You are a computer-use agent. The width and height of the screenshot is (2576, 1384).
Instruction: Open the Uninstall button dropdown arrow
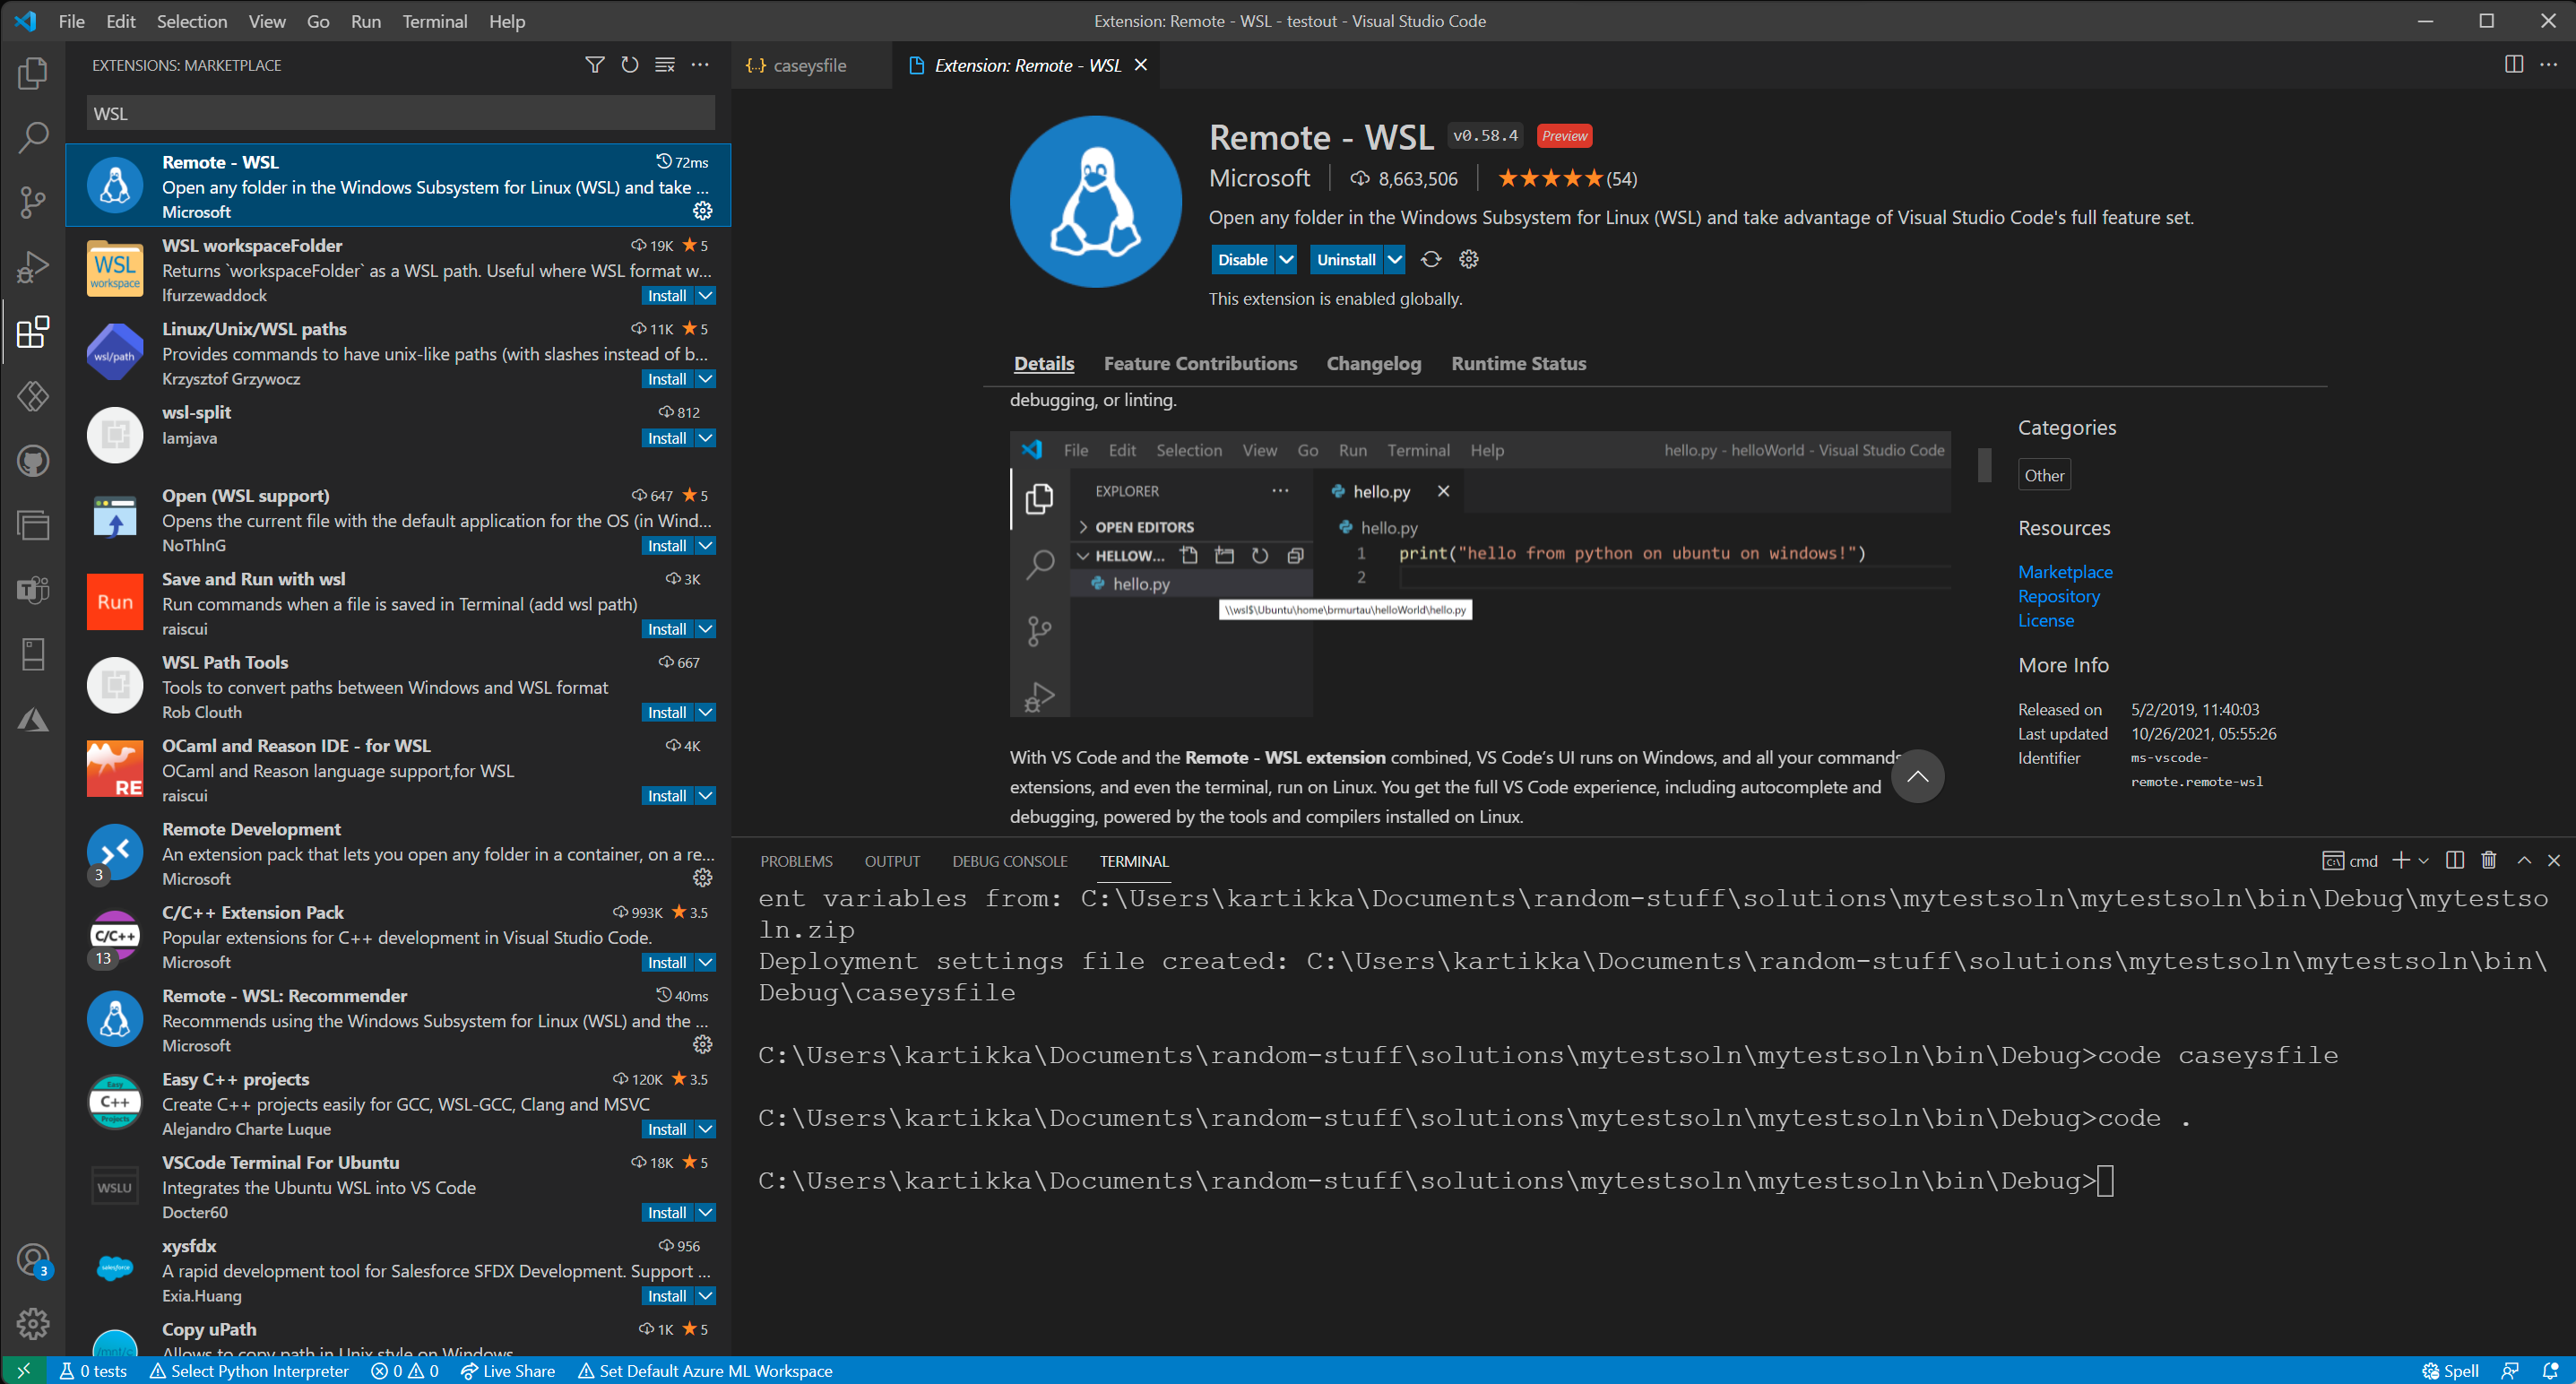pos(1395,259)
